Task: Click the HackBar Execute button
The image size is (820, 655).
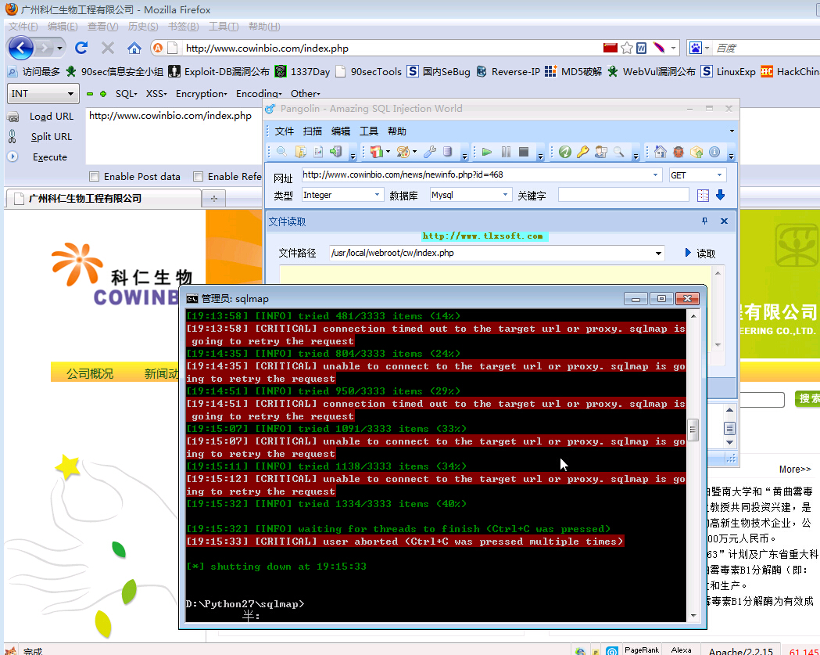Action: pyautogui.click(x=50, y=157)
